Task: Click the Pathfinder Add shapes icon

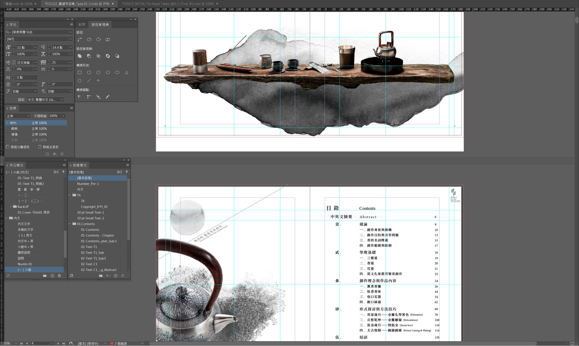Action: pyautogui.click(x=80, y=56)
